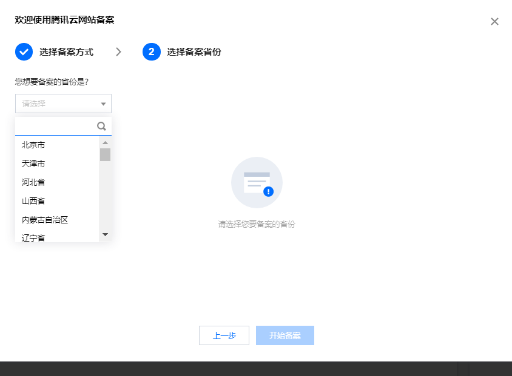
Task: Click the step 2 number badge
Action: [x=152, y=52]
